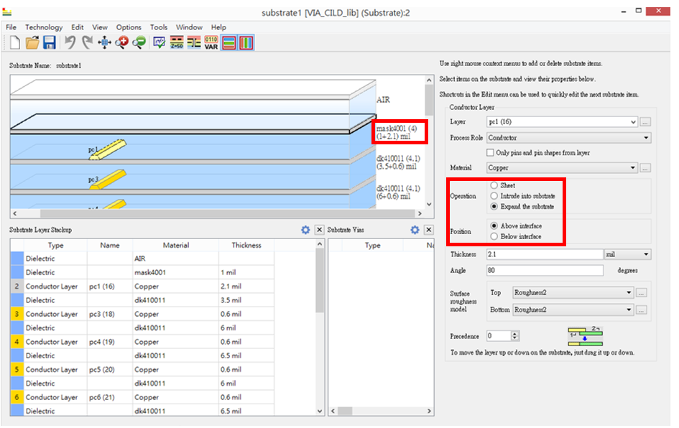Screen dimensions: 679x428
Task: Click the Thickness value field 2.1
Action: (545, 254)
